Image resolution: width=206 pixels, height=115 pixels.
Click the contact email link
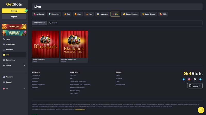click(x=80, y=110)
